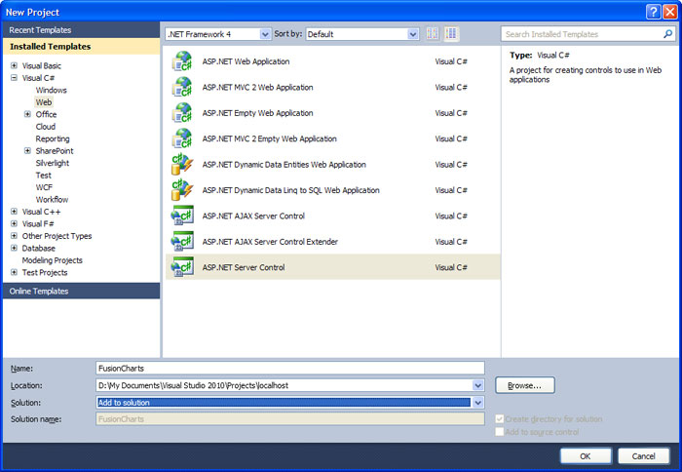The width and height of the screenshot is (682, 472).
Task: Click the Dynamic Data Entities Web Application icon
Action: tap(182, 164)
